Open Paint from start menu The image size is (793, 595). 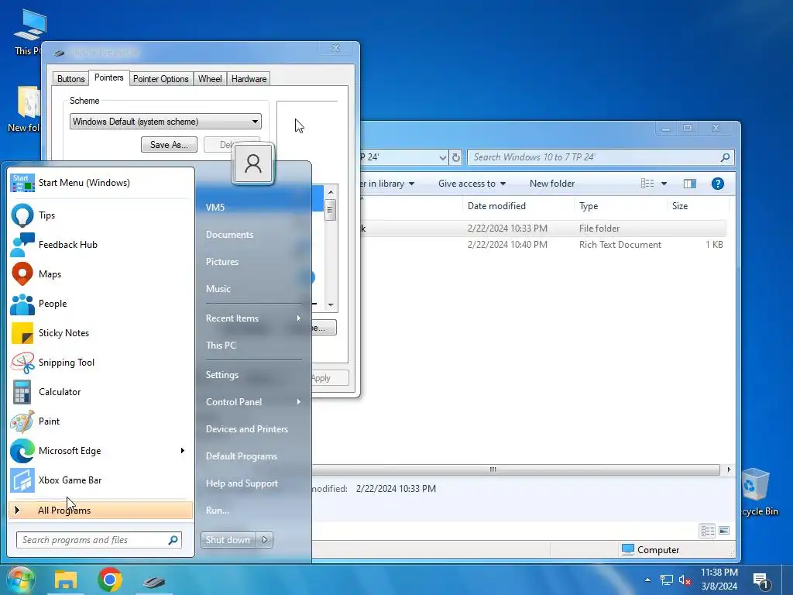point(22,421)
